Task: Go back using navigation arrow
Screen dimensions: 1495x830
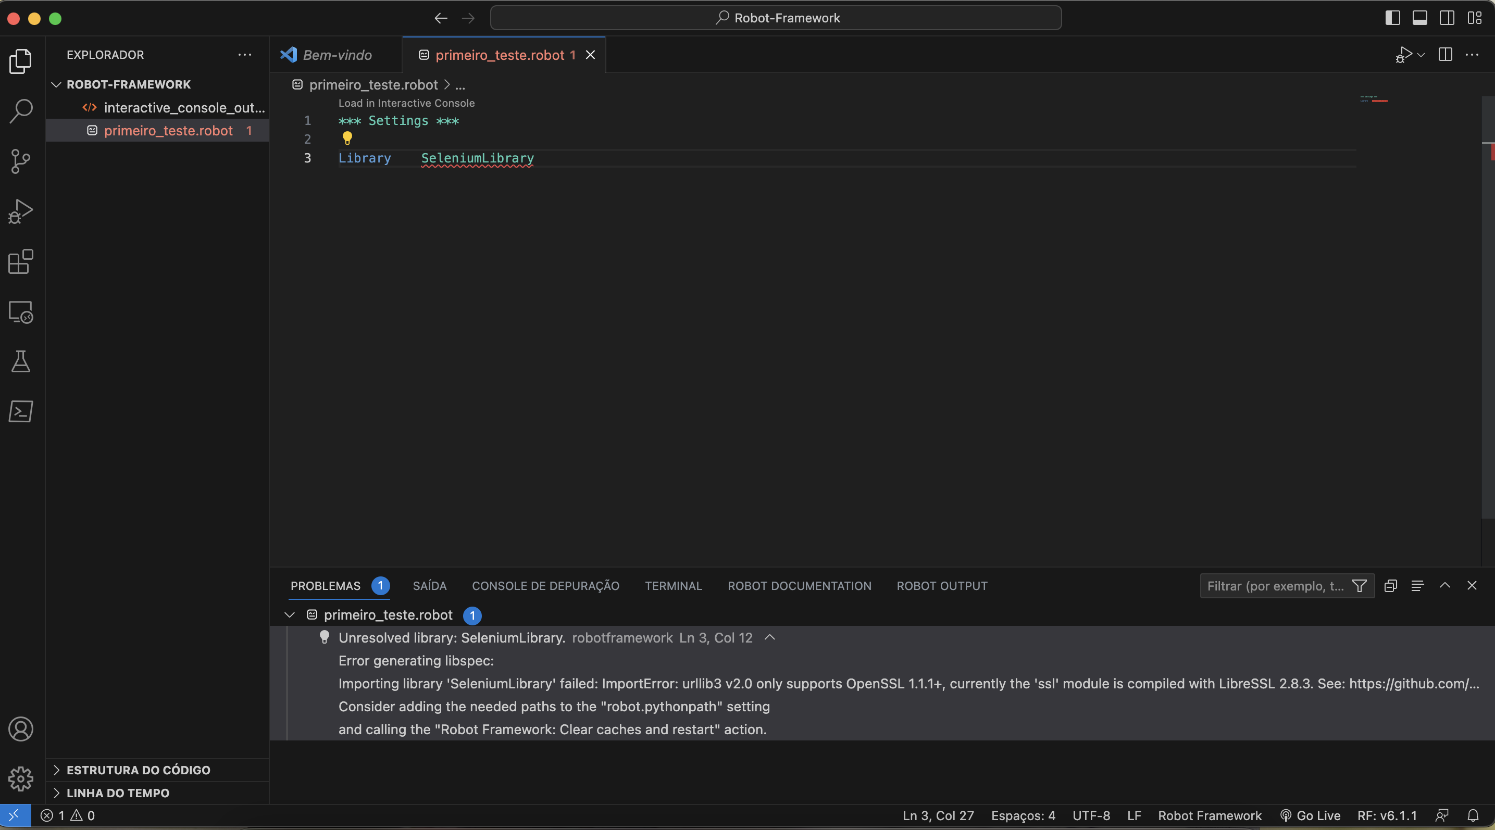Action: [441, 18]
